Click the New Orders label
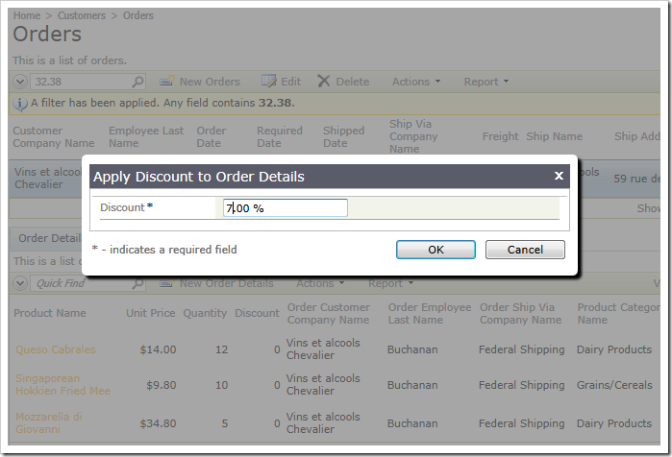672x457 pixels. [210, 82]
